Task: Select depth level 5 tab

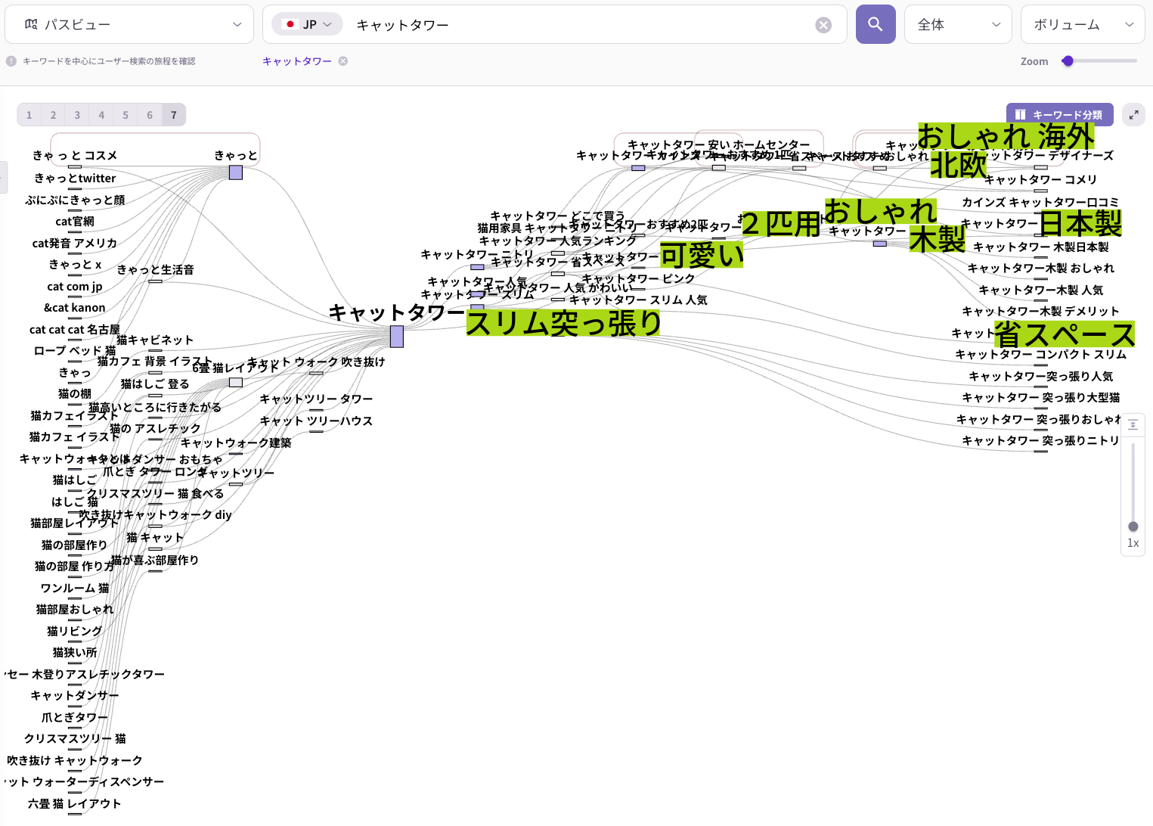Action: click(x=126, y=115)
